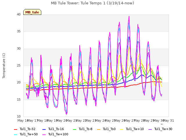Click the 10 y-axis tick label

(19, 116)
